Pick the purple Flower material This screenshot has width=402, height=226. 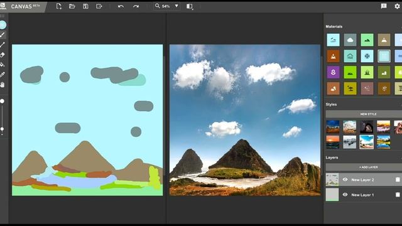coord(333,72)
